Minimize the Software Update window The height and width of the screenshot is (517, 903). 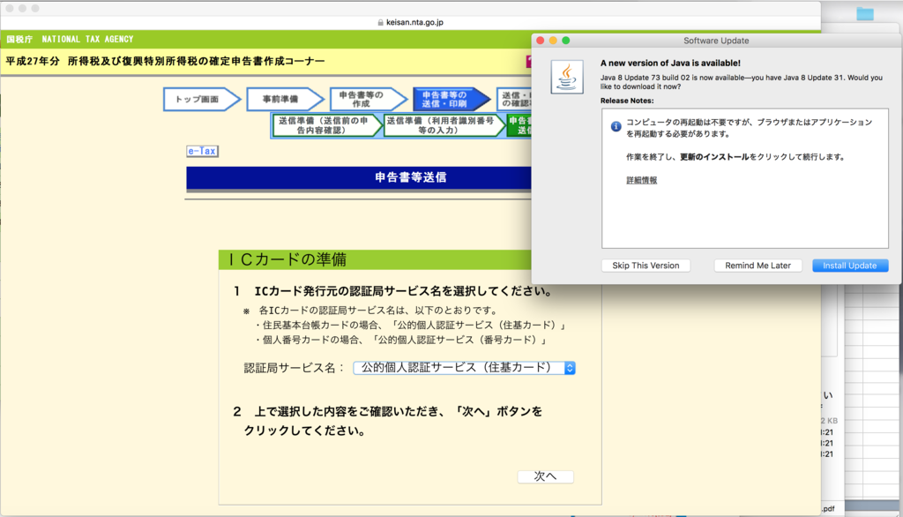pos(553,41)
